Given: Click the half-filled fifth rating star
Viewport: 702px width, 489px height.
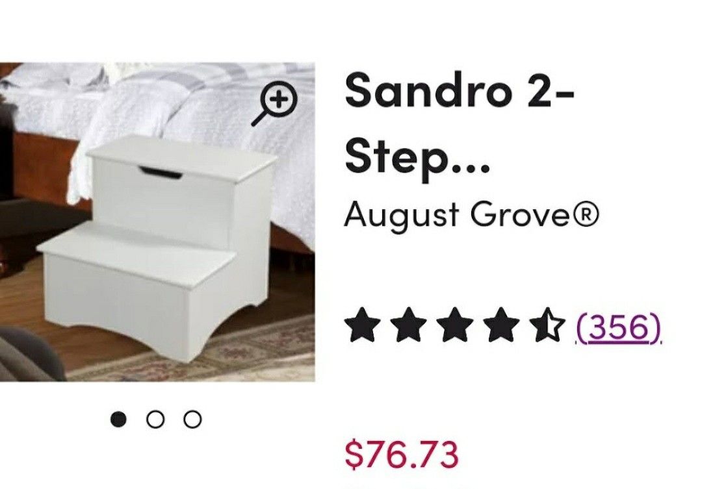Looking at the screenshot, I should tap(548, 325).
